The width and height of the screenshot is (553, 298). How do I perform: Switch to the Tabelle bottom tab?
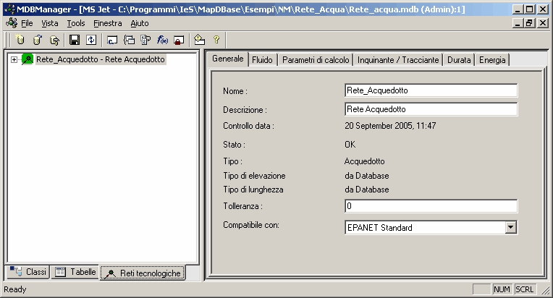point(76,272)
